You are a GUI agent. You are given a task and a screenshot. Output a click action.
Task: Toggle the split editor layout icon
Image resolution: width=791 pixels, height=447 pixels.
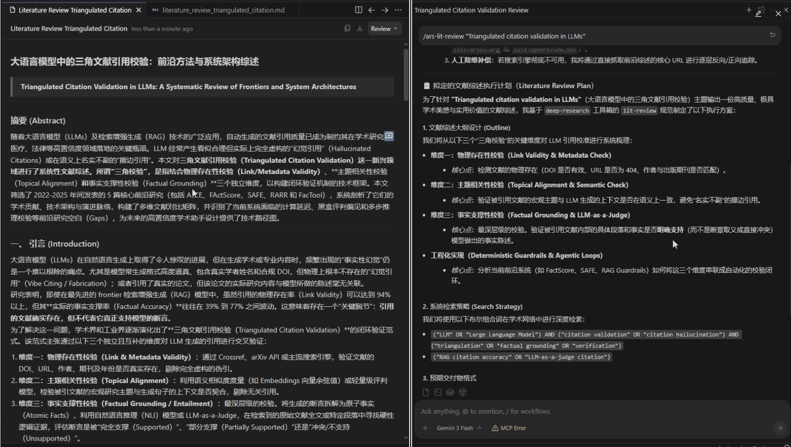coord(358,10)
